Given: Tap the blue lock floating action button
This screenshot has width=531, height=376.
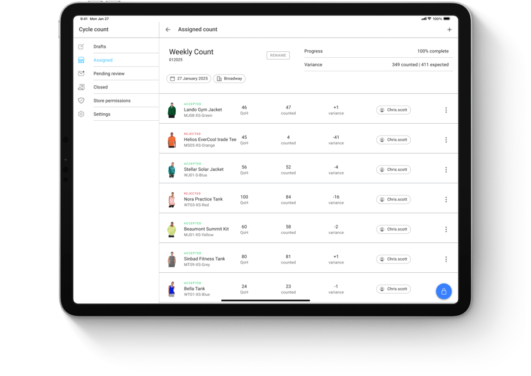Looking at the screenshot, I should pos(444,291).
